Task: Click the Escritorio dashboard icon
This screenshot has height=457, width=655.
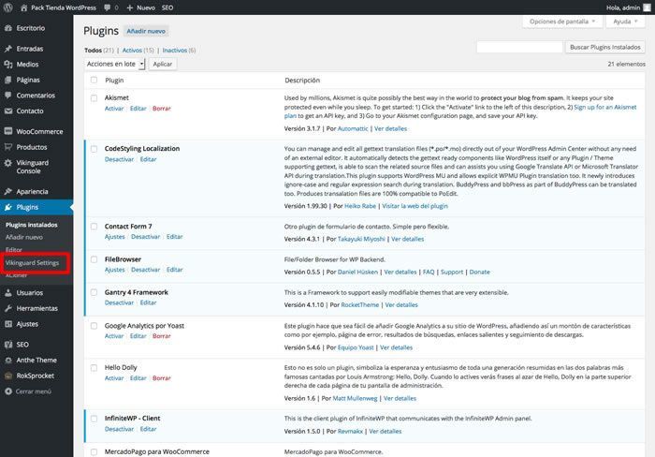Action: [x=7, y=28]
